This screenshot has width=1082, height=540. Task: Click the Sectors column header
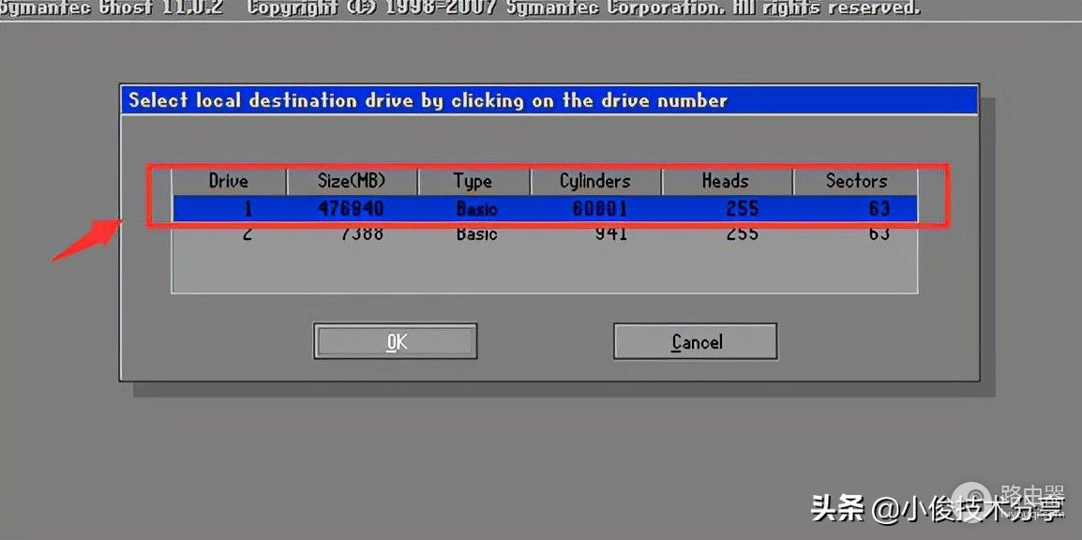coord(856,181)
